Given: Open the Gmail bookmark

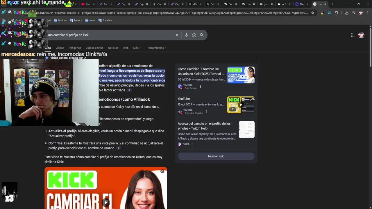Looking at the screenshot, I should [x=16, y=20].
